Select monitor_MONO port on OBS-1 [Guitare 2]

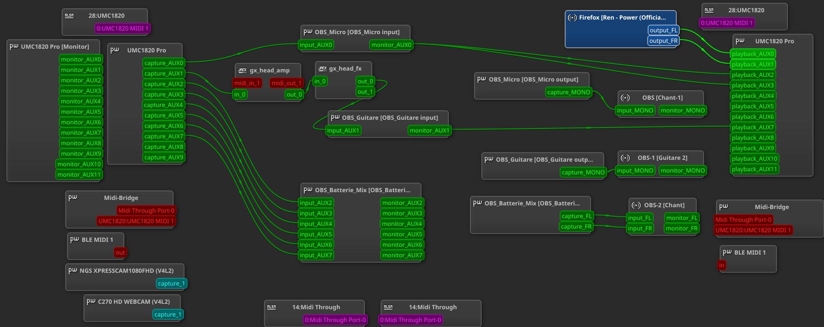pyautogui.click(x=683, y=170)
